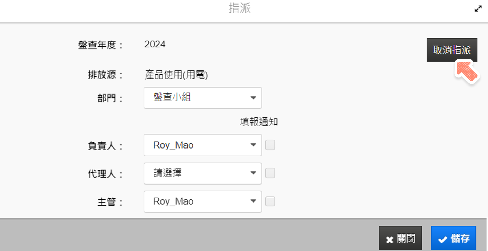Open the 主管 dropdown
The image size is (488, 251).
coord(202,201)
